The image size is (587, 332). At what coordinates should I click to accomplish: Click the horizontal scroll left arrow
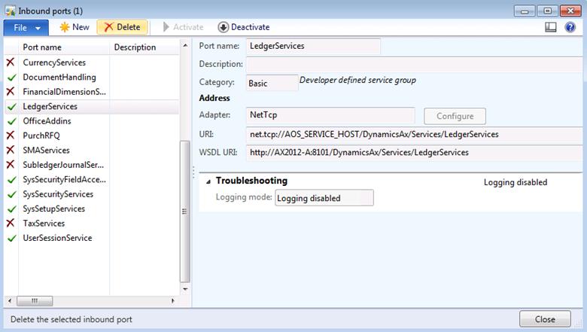point(10,300)
